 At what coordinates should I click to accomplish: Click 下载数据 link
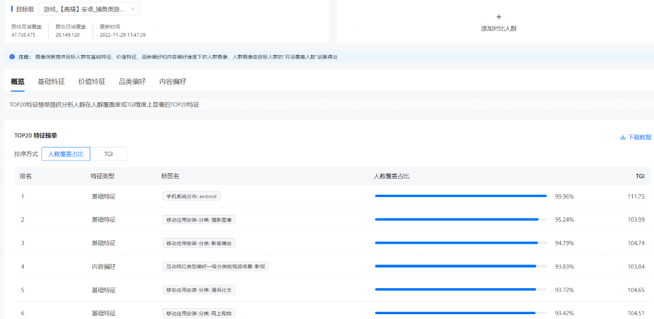(x=639, y=137)
